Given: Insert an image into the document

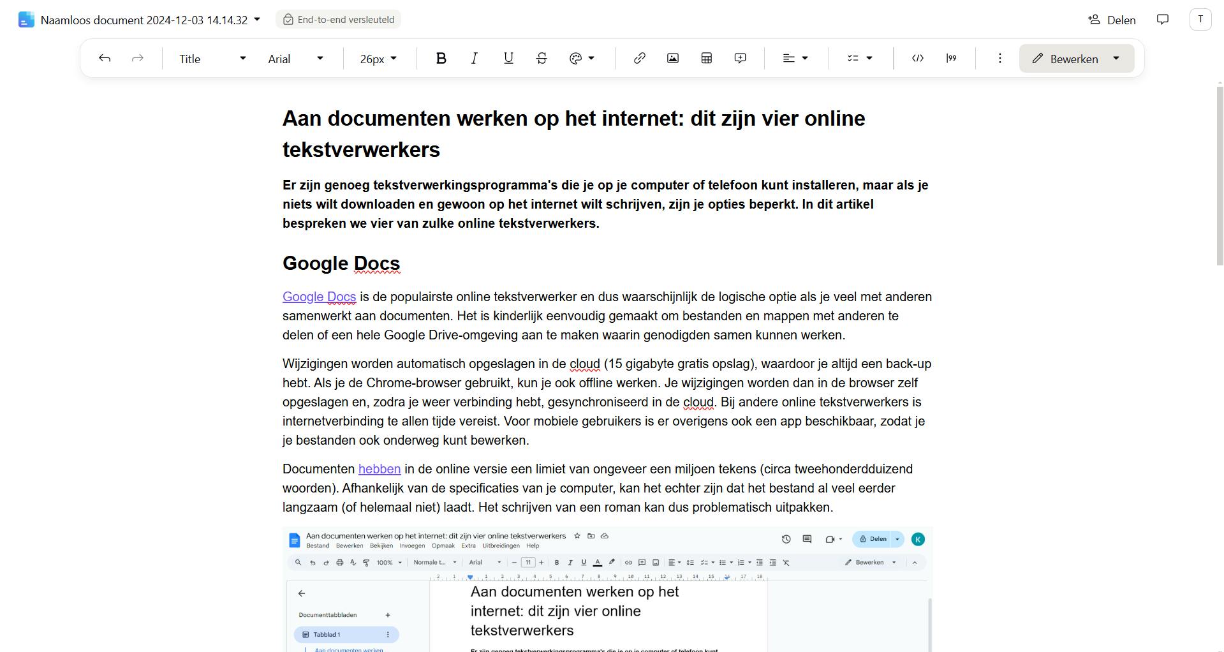Looking at the screenshot, I should click(x=672, y=58).
